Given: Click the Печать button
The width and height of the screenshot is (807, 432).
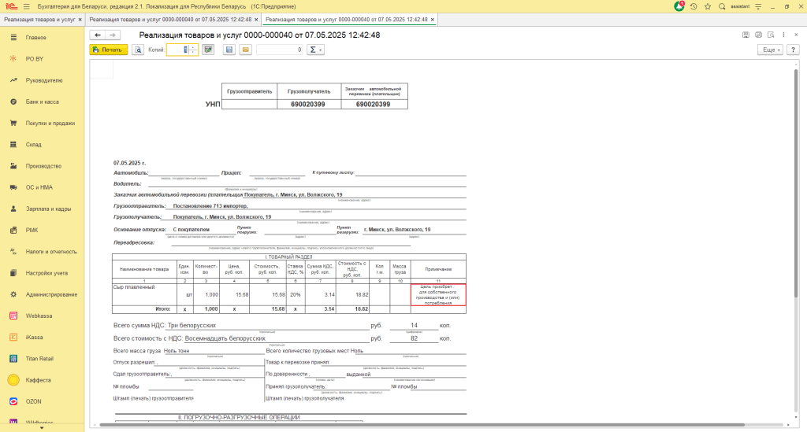Looking at the screenshot, I should coord(109,50).
